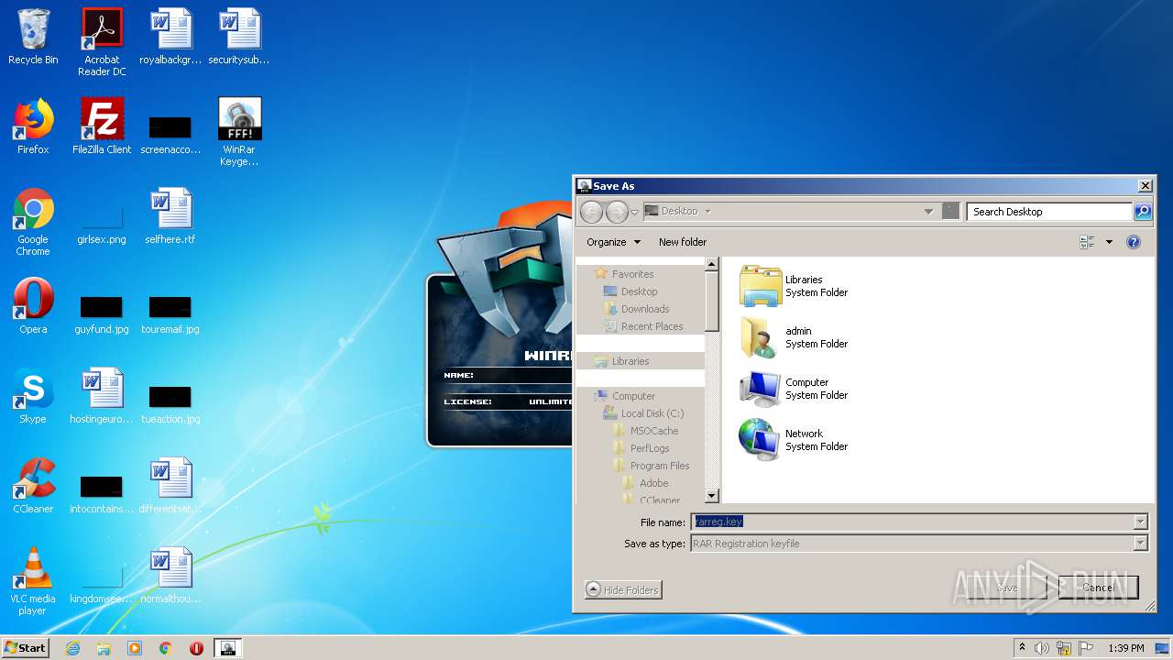Select MSOCache folder in tree

click(645, 431)
